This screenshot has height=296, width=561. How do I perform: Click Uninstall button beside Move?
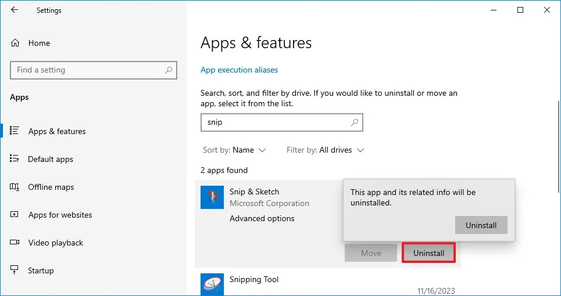point(428,253)
